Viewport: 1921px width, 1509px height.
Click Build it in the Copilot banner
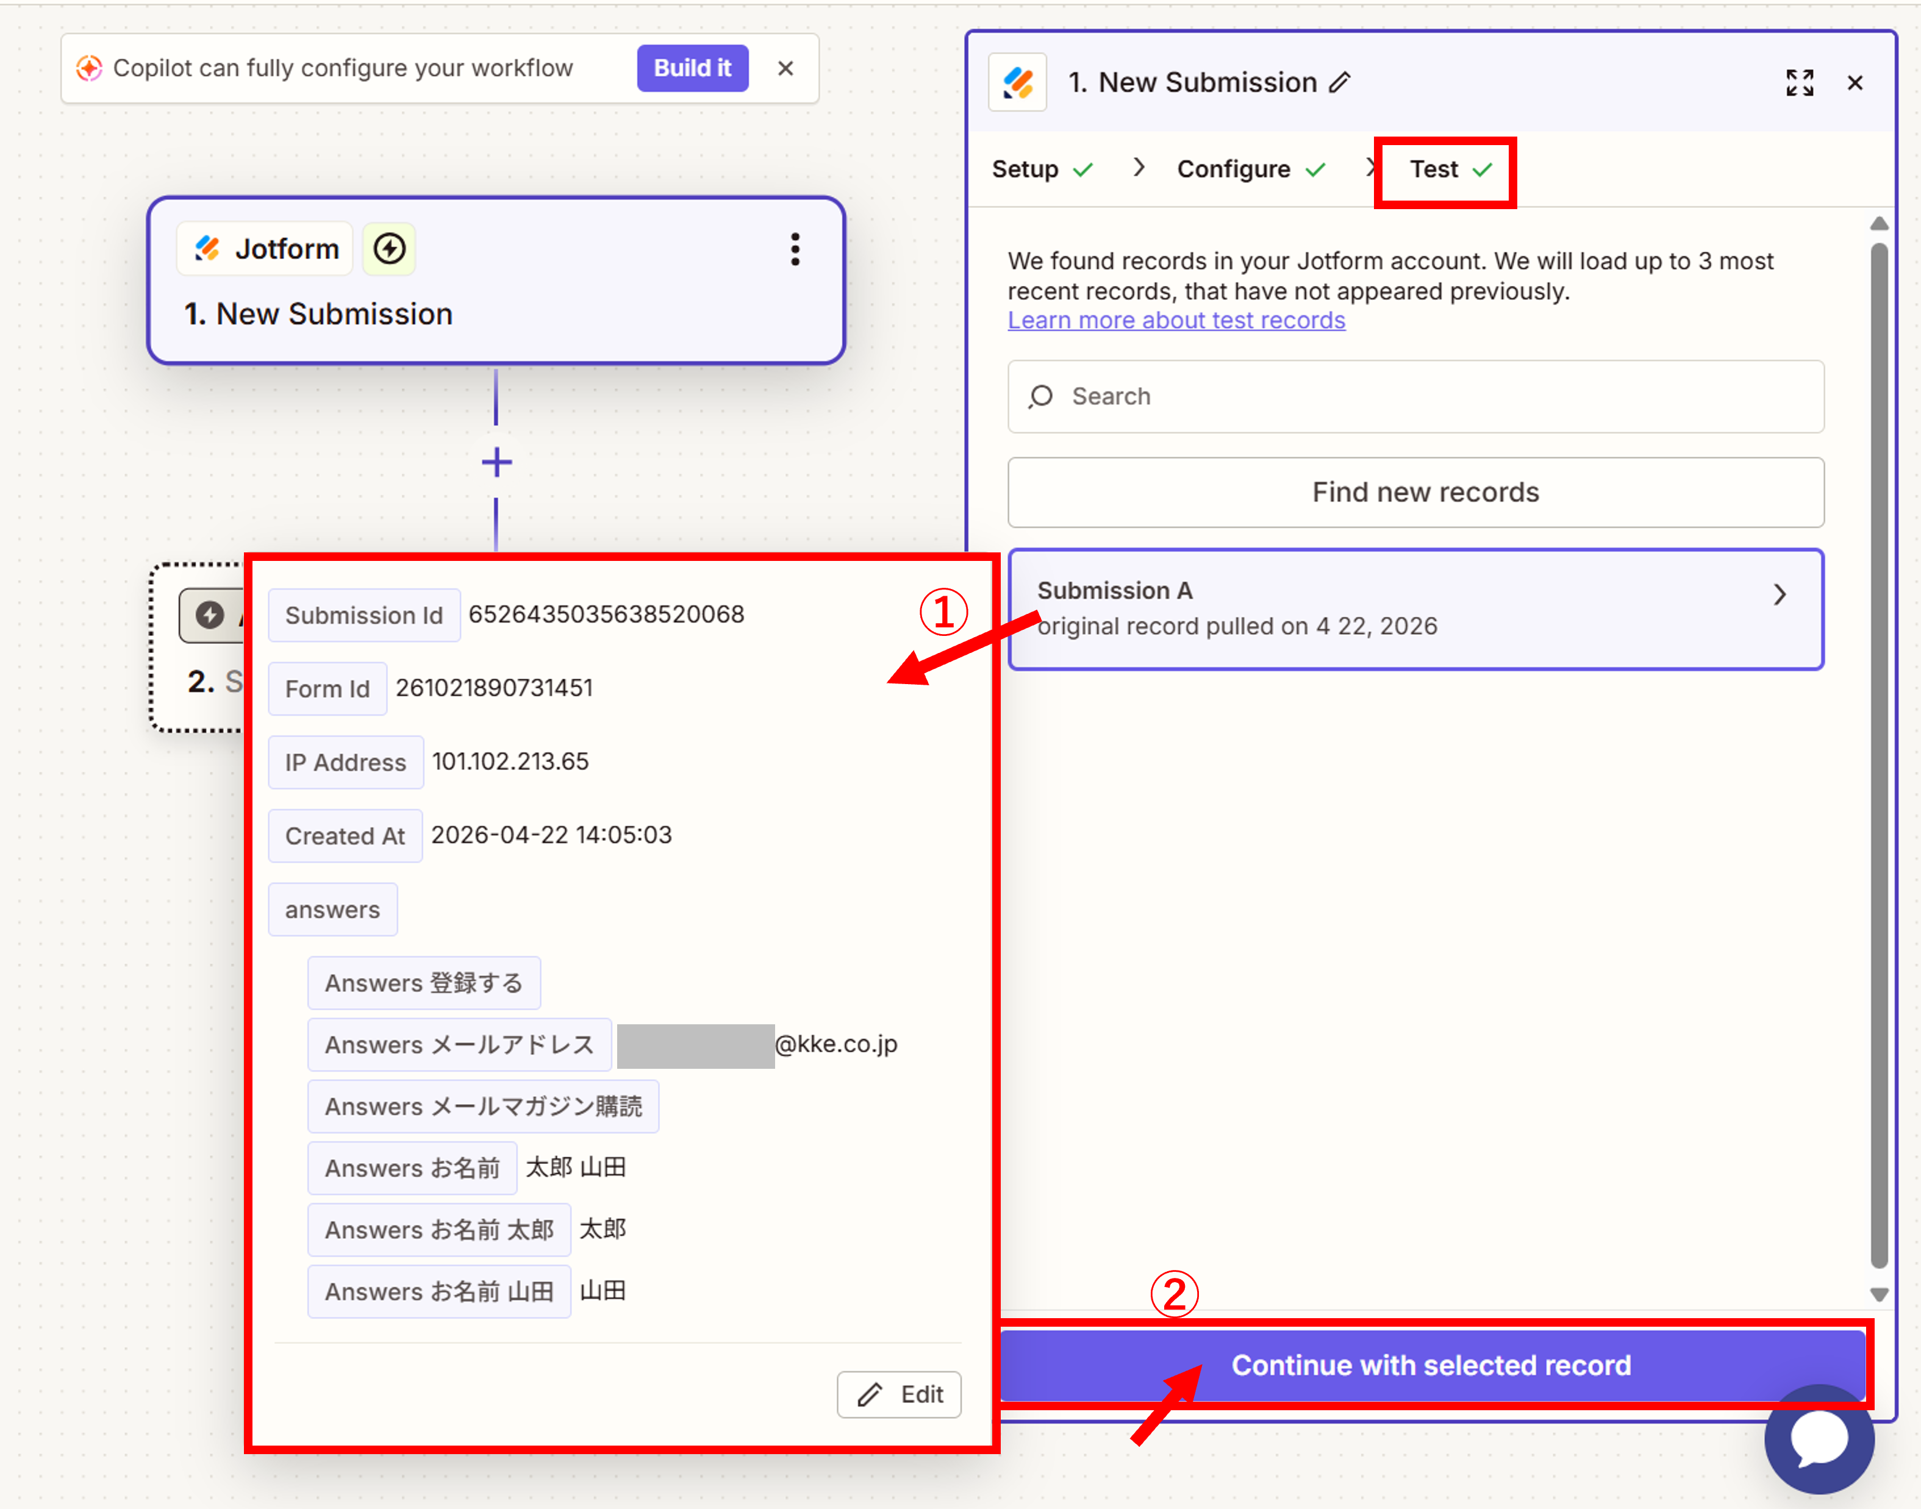(692, 68)
